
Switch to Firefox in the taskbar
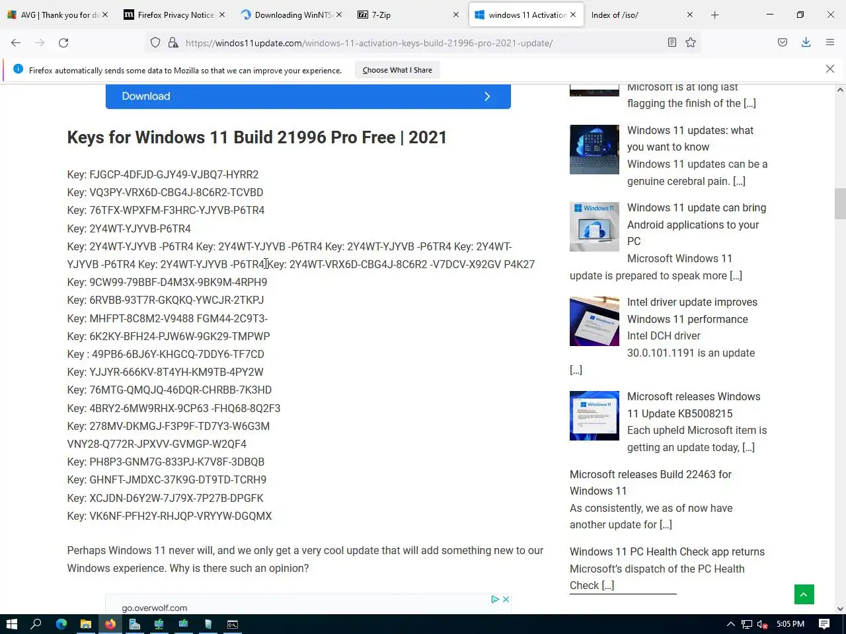point(110,624)
